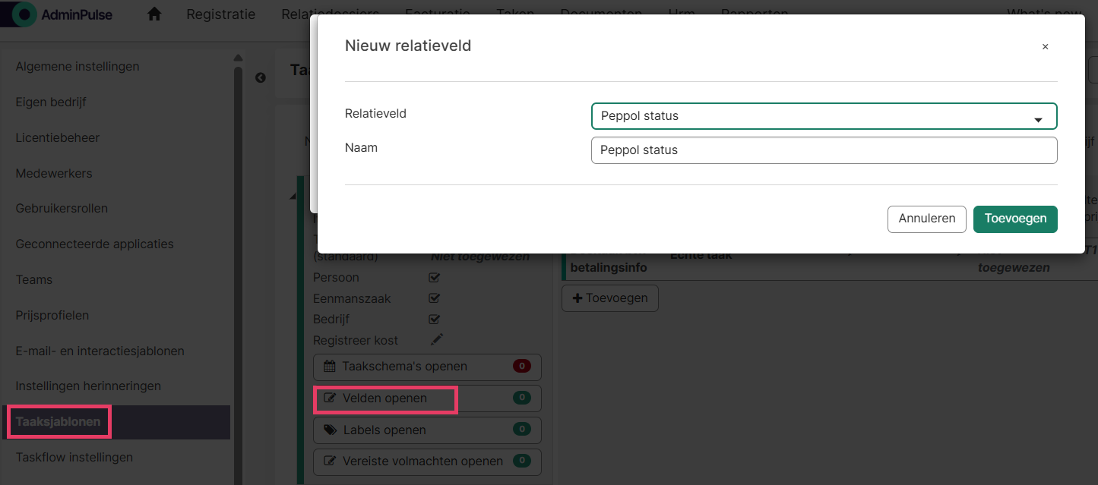Open Licentiebeheer settings
This screenshot has width=1098, height=485.
click(x=58, y=138)
